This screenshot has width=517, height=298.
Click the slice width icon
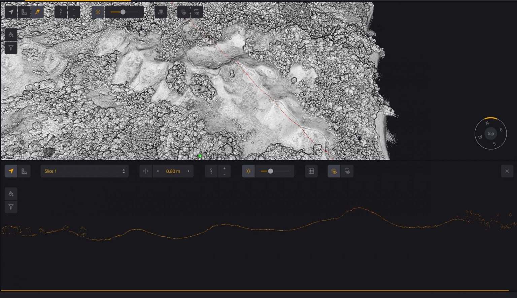click(x=146, y=171)
